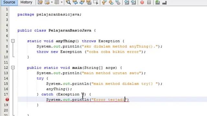Click the Find Next Occurrence icon
Screen dimensions: 207x116
click(x=82, y=2)
